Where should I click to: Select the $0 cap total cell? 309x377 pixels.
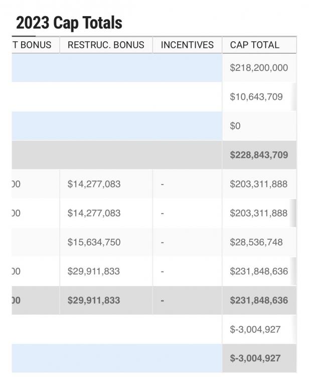(235, 126)
